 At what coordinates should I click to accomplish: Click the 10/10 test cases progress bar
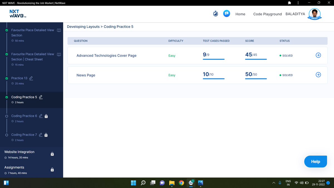(213, 79)
